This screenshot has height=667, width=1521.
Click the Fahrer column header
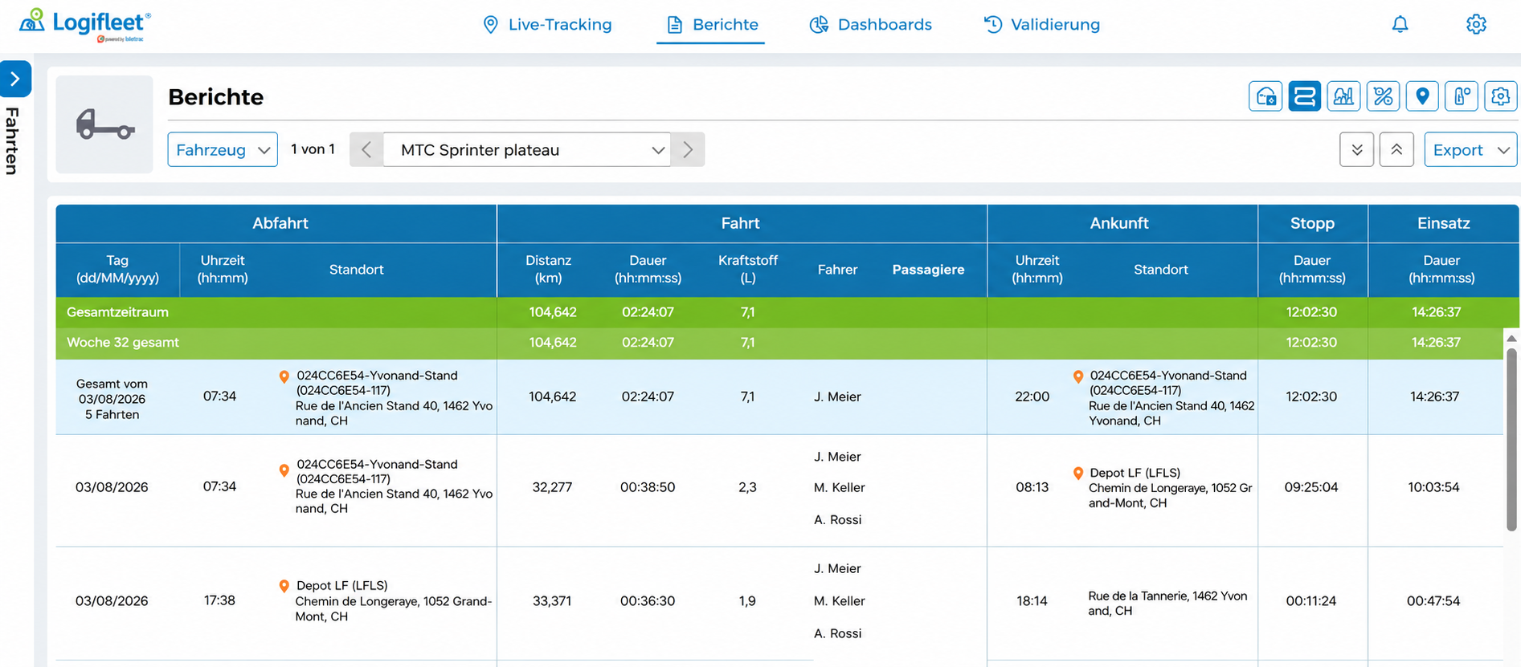pyautogui.click(x=837, y=270)
